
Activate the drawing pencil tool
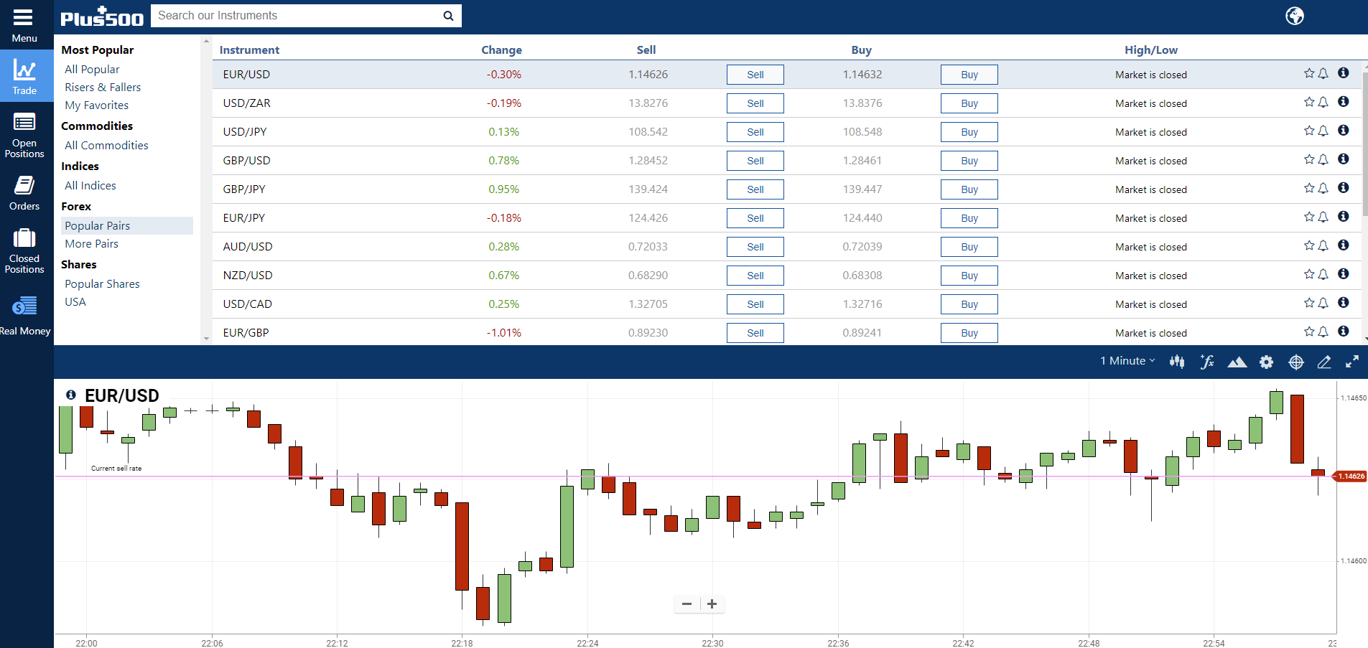(x=1324, y=362)
